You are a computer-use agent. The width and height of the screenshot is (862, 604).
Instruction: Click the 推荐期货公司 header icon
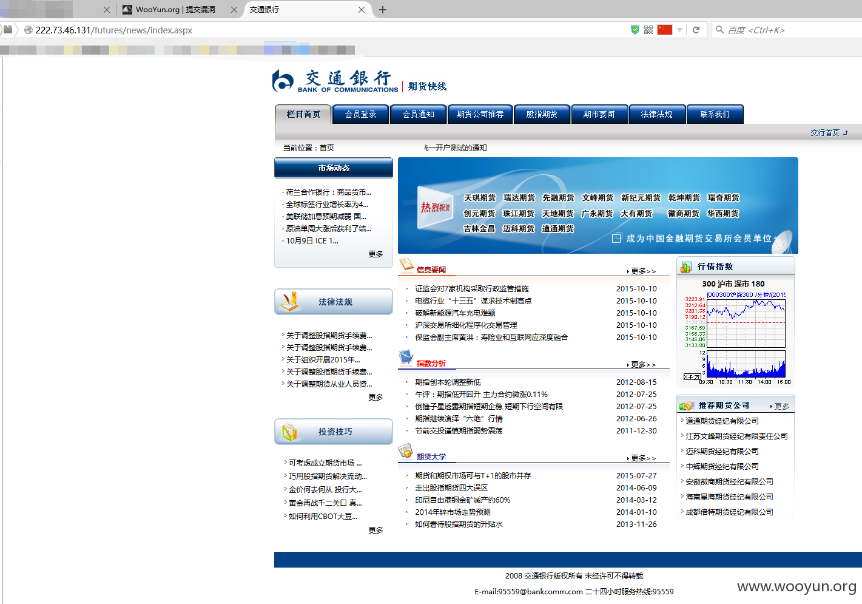687,405
